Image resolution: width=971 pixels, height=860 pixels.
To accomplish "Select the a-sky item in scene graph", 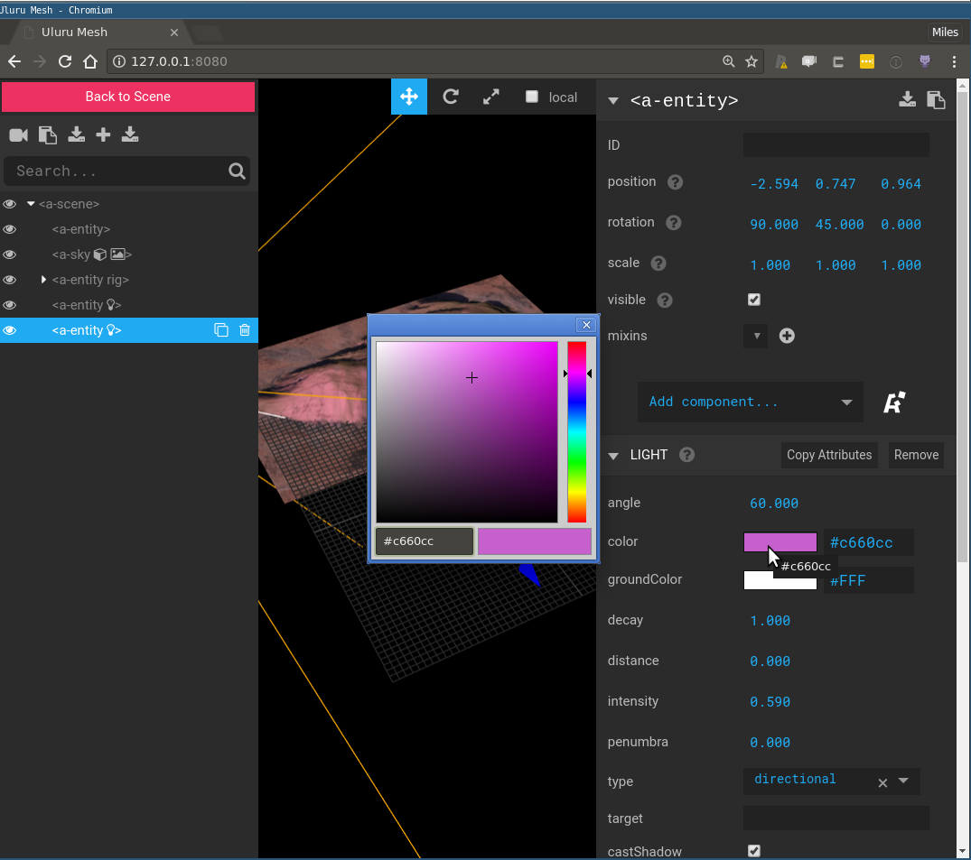I will coord(72,254).
